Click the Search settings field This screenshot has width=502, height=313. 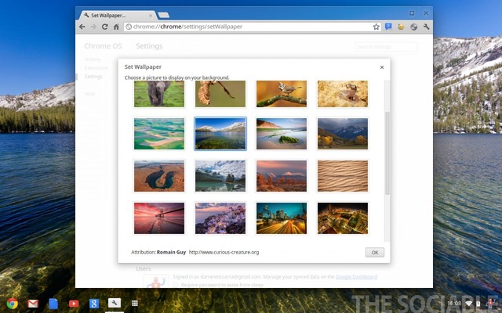click(386, 47)
